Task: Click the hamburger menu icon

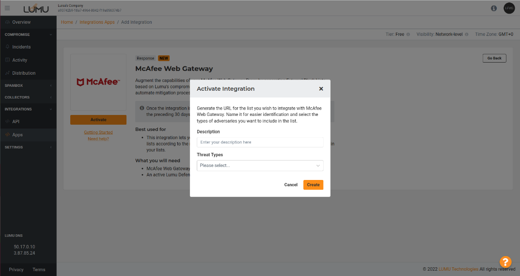Action: [x=7, y=8]
